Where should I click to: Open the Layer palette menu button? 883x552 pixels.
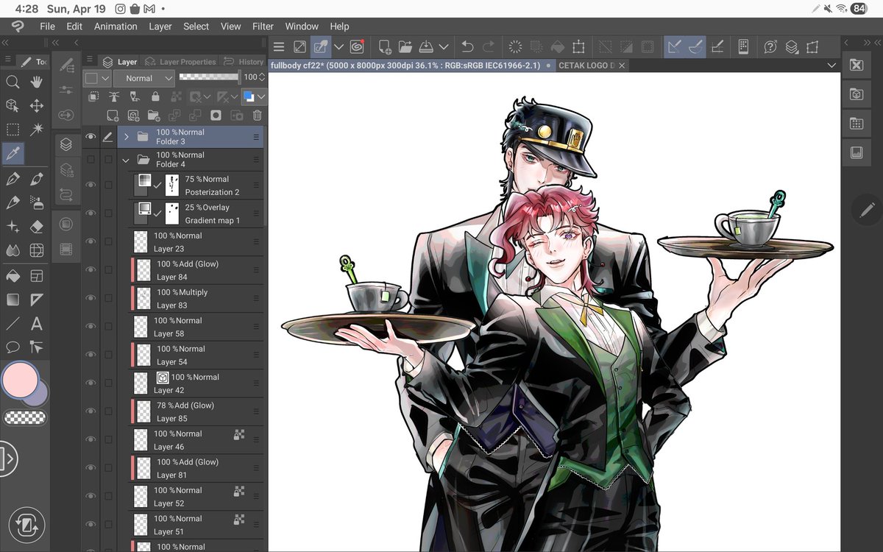[x=91, y=60]
